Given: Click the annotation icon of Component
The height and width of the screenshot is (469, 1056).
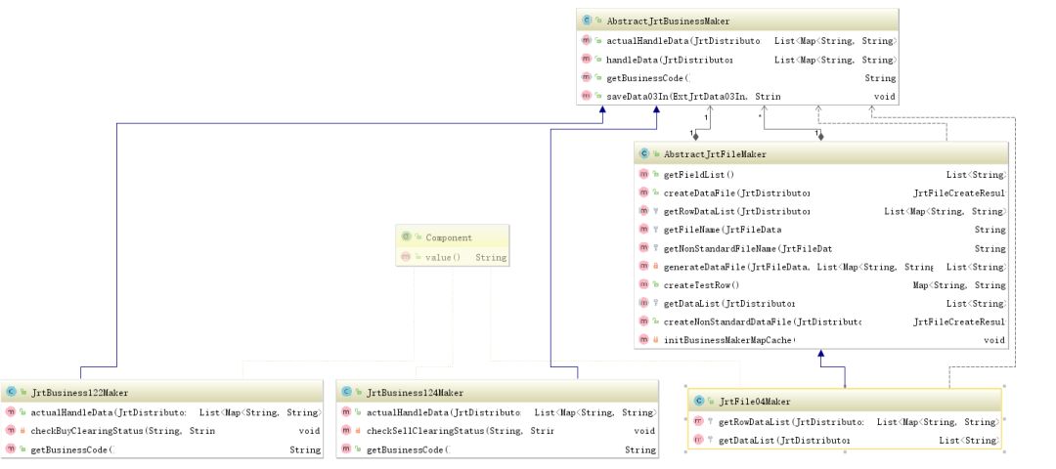Looking at the screenshot, I should pos(406,236).
